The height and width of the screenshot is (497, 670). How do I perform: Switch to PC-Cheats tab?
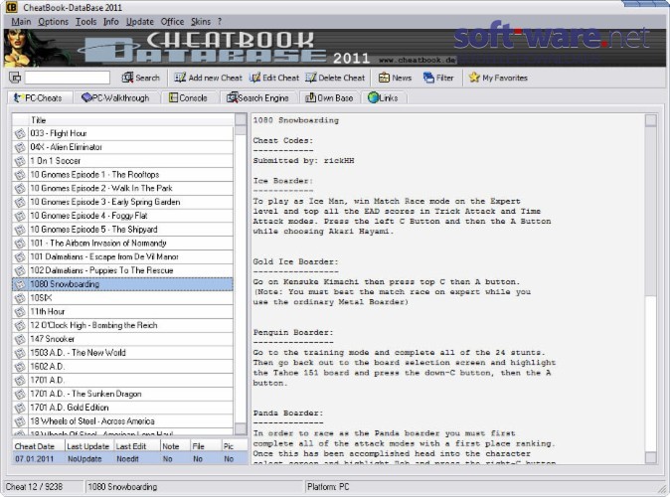point(39,97)
